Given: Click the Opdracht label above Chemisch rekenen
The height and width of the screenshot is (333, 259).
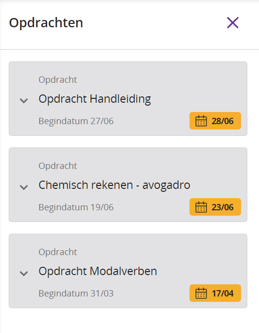Looking at the screenshot, I should [x=58, y=166].
